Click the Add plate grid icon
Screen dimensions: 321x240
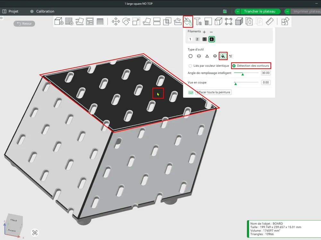[69, 21]
